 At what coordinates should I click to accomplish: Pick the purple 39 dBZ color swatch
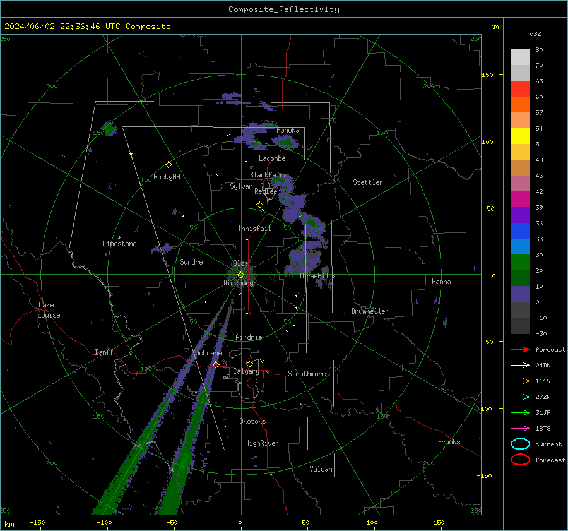pyautogui.click(x=520, y=215)
